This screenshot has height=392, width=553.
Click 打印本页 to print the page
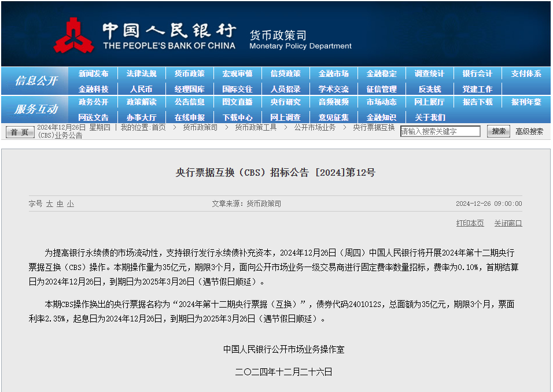pos(470,223)
